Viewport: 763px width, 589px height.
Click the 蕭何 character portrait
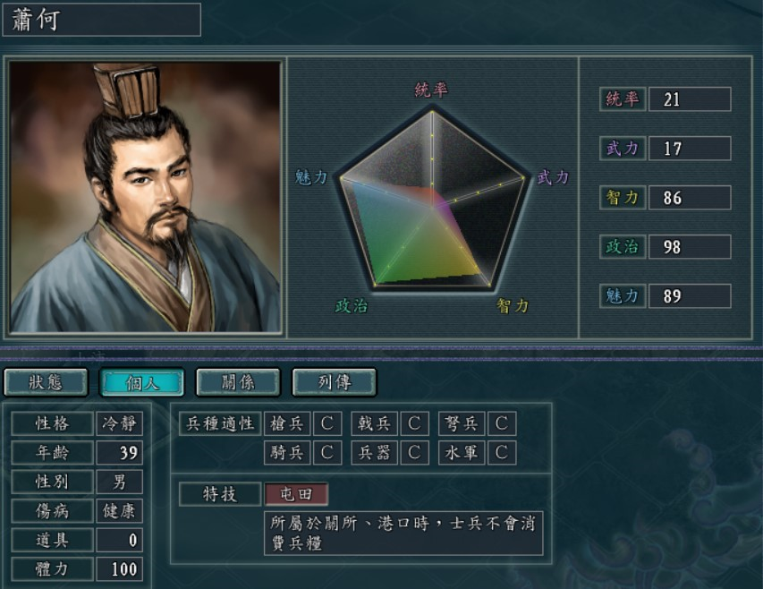pos(145,197)
